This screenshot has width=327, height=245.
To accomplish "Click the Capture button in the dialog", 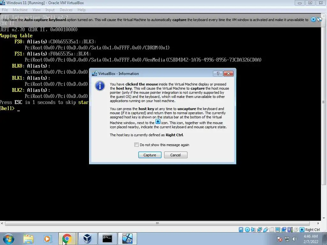I will pos(150,155).
